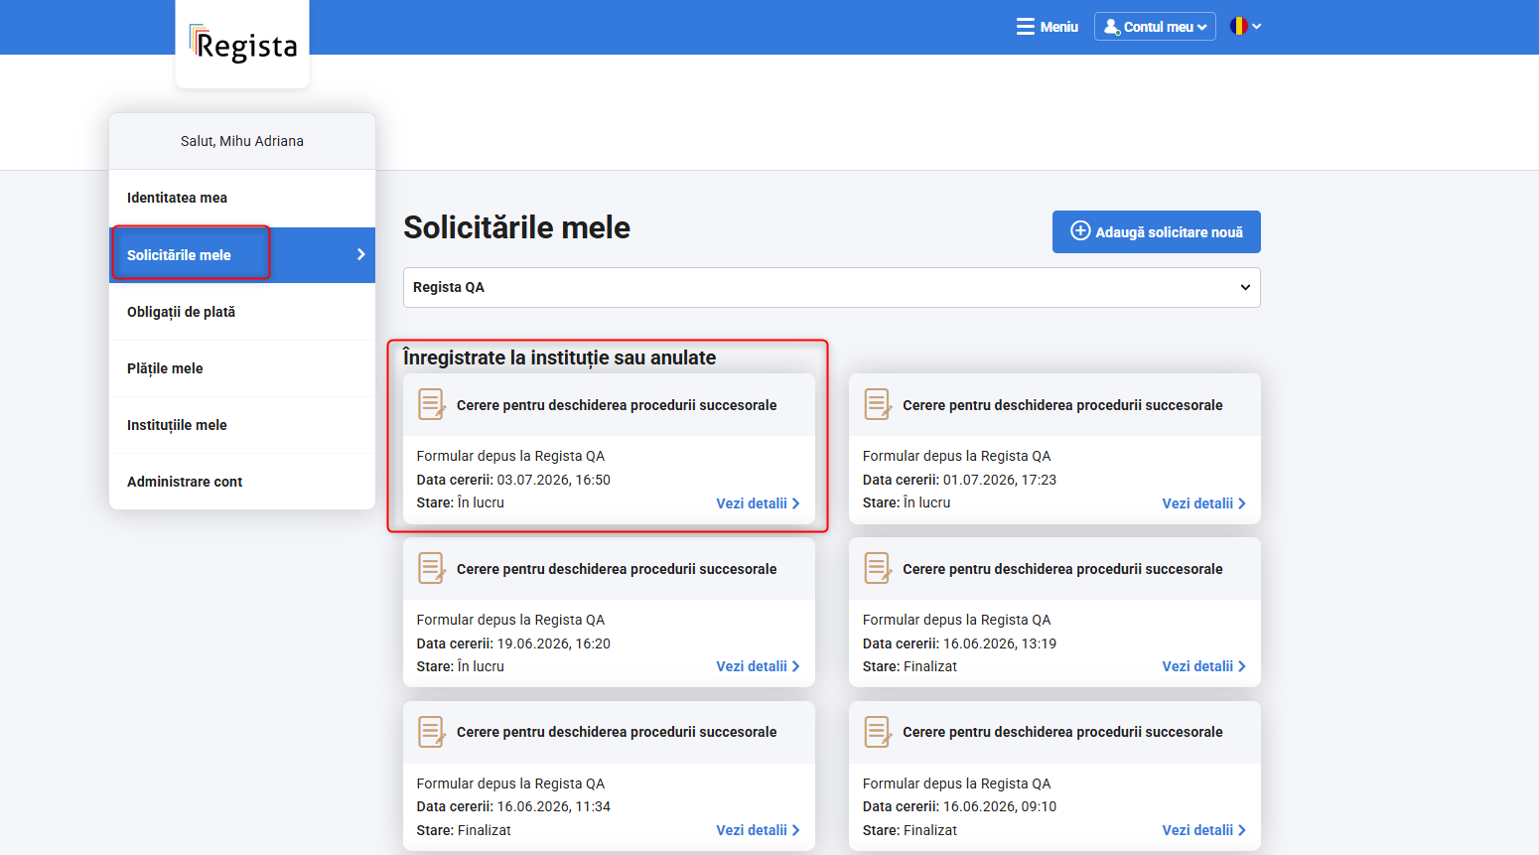Open the Regista QA institution dropdown
Viewport: 1539px width, 855px height.
[832, 287]
